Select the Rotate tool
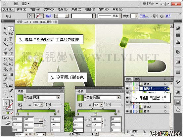Screen dimensions: 183x137 5,59
